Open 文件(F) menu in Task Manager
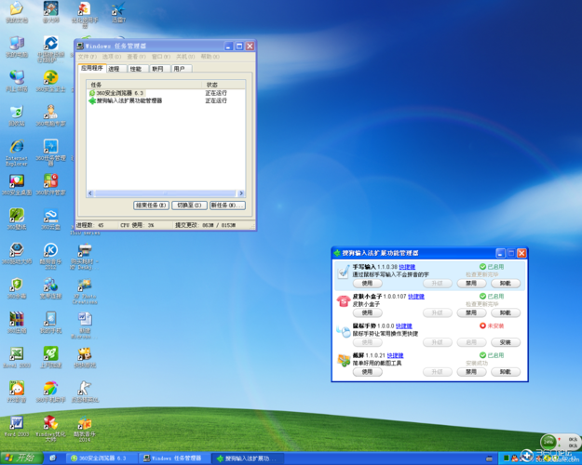Image resolution: width=582 pixels, height=465 pixels. point(88,57)
